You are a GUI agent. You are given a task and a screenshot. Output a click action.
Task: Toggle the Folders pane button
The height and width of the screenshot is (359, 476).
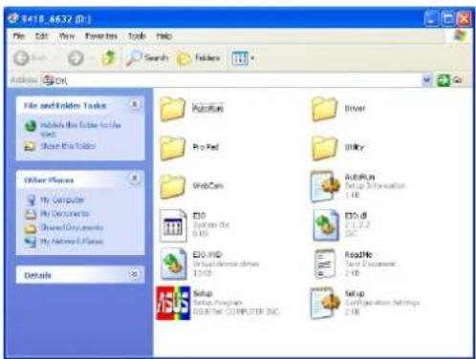click(199, 58)
